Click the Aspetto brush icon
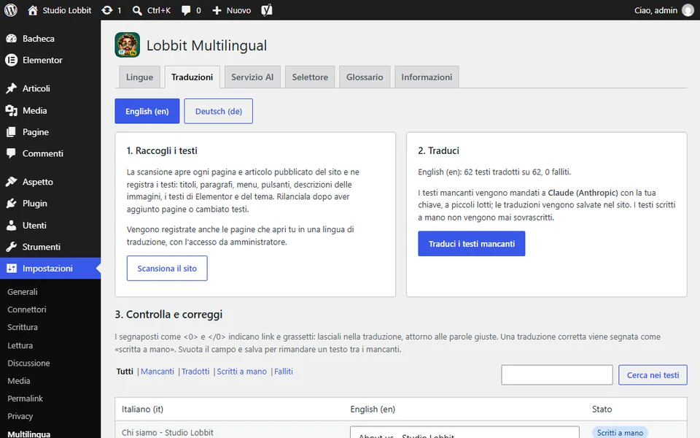Image resolution: width=700 pixels, height=438 pixels. [11, 182]
